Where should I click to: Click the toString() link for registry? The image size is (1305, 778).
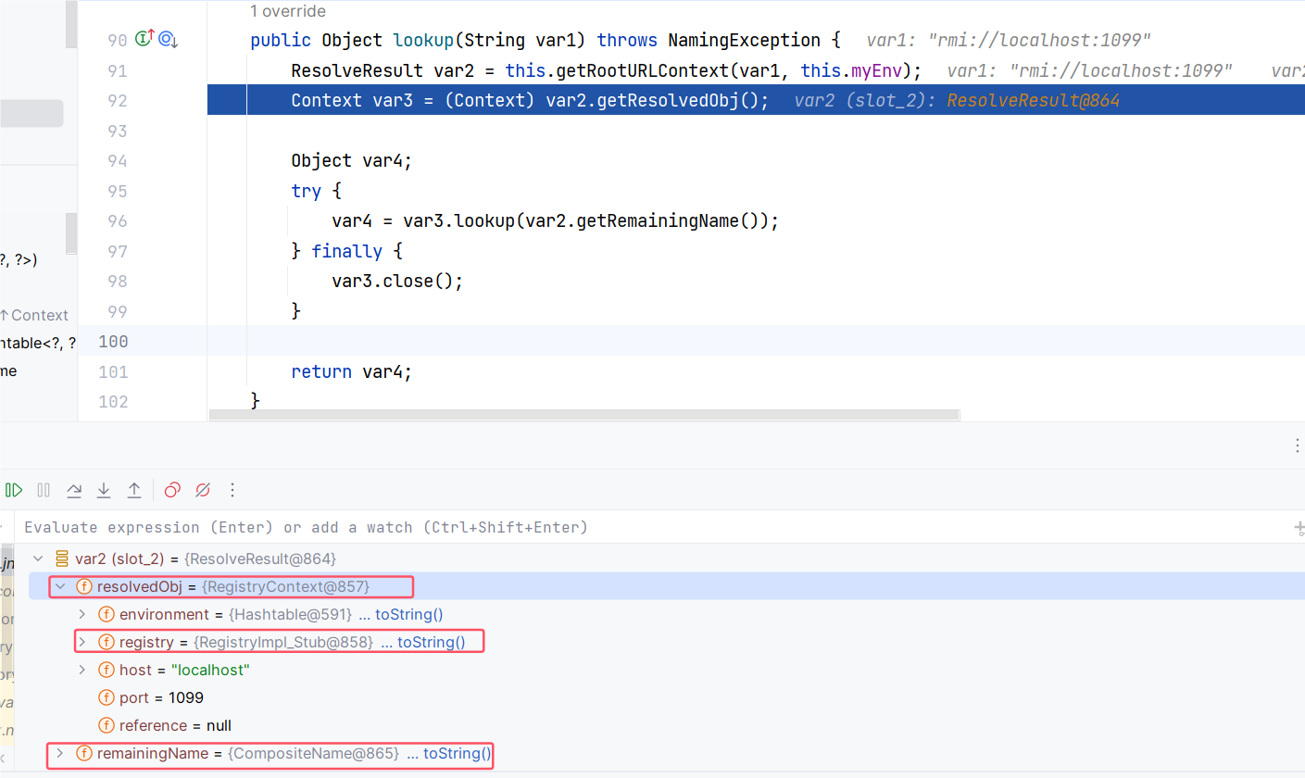431,642
